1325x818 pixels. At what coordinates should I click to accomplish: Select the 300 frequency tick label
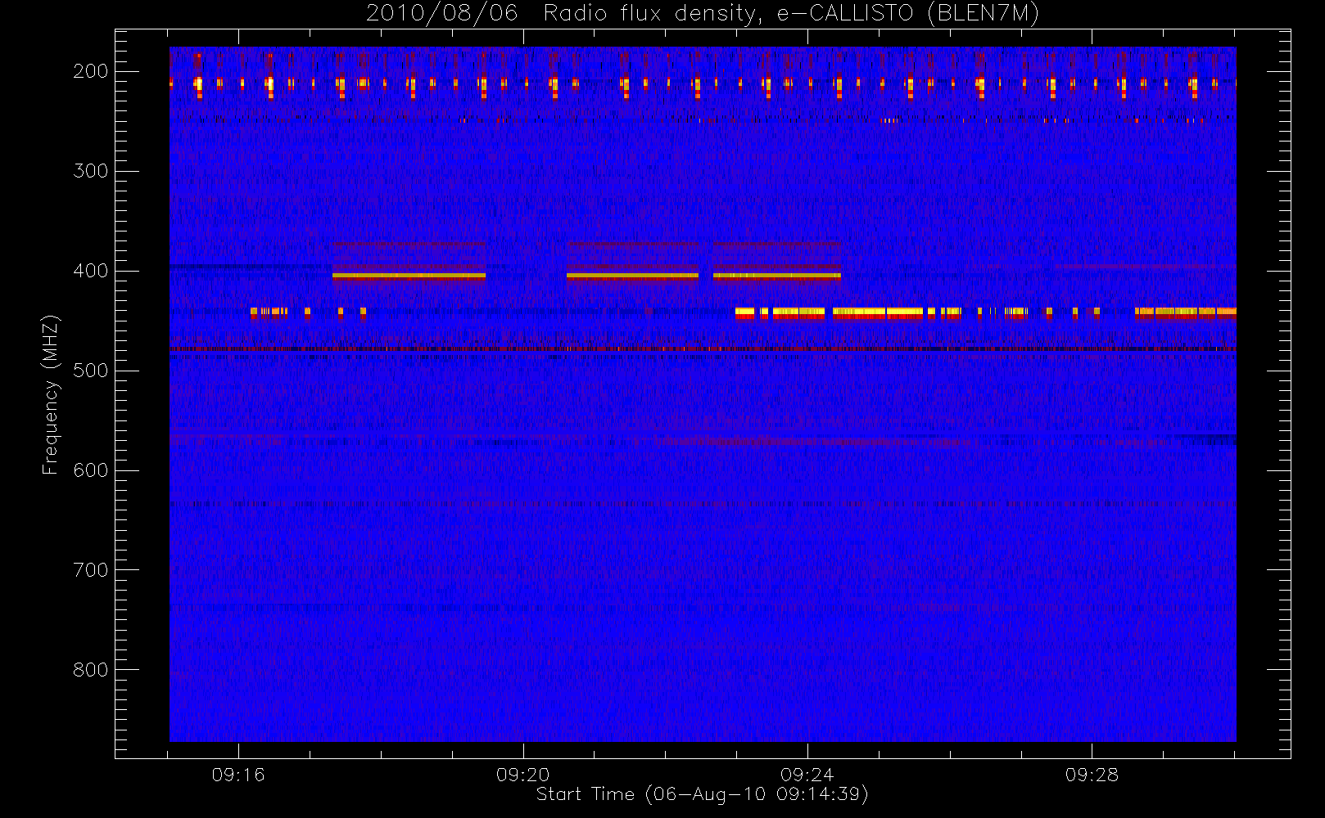90,171
